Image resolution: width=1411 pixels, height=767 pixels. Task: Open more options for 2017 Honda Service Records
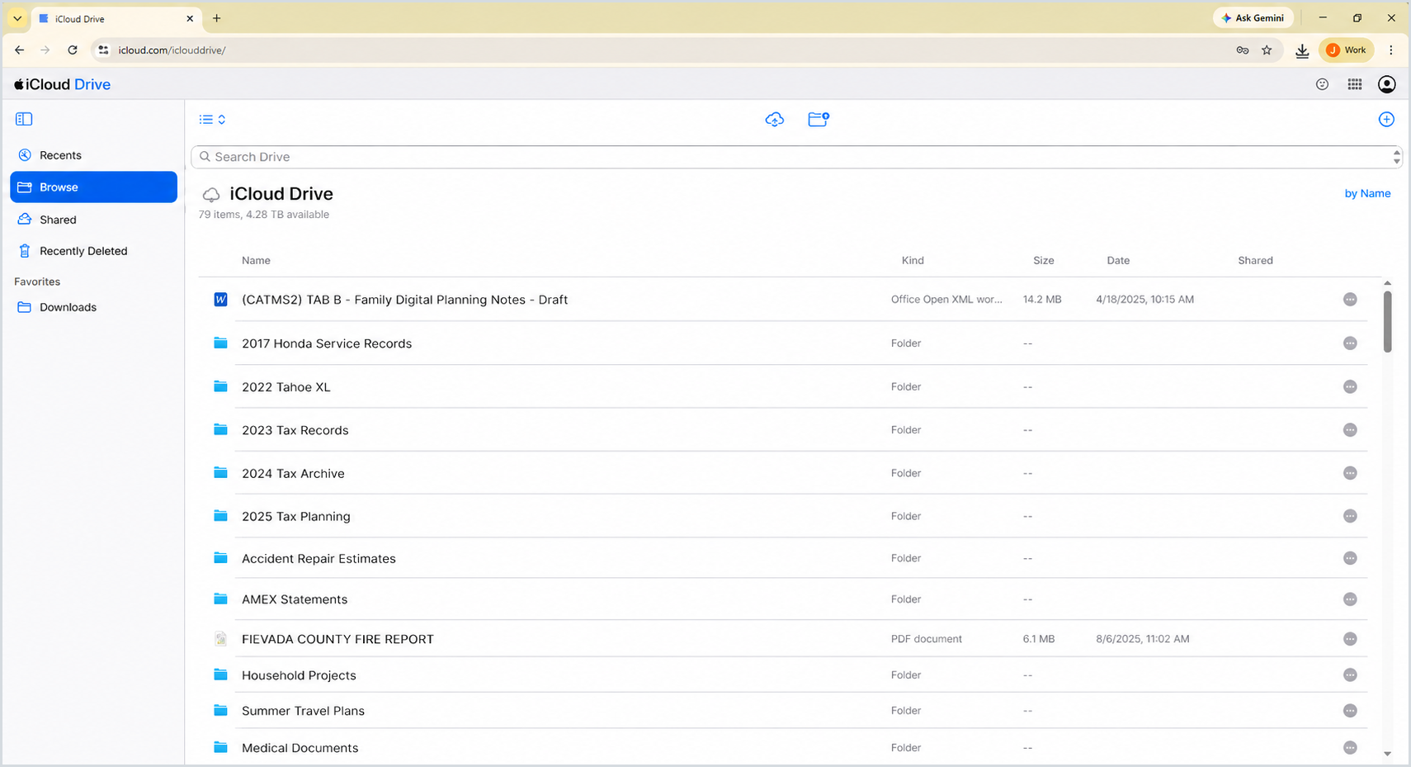(x=1350, y=343)
